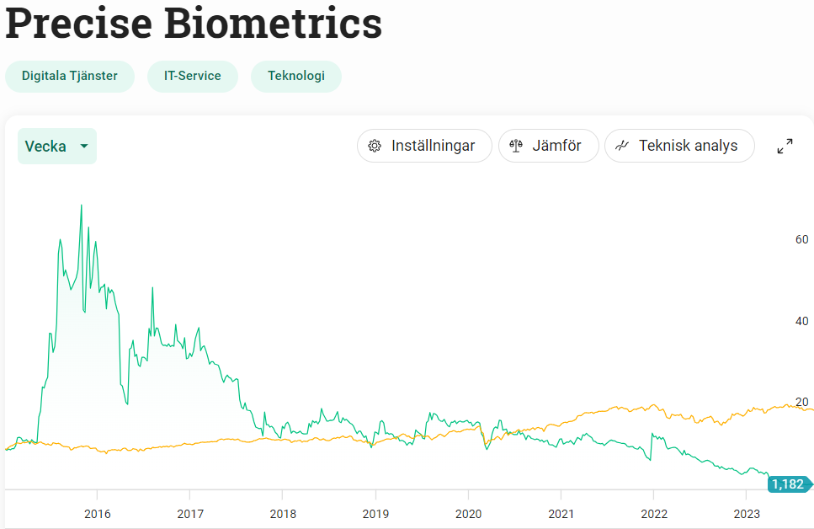814x529 pixels.
Task: Click the technical analysis line chart icon
Action: click(622, 146)
